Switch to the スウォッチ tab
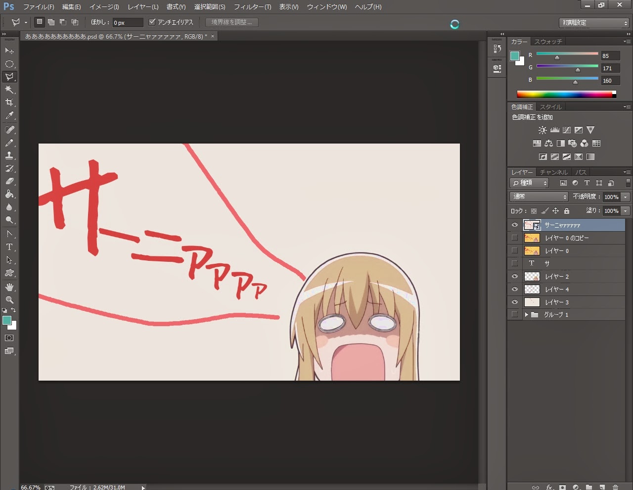This screenshot has height=490, width=633. pos(548,42)
